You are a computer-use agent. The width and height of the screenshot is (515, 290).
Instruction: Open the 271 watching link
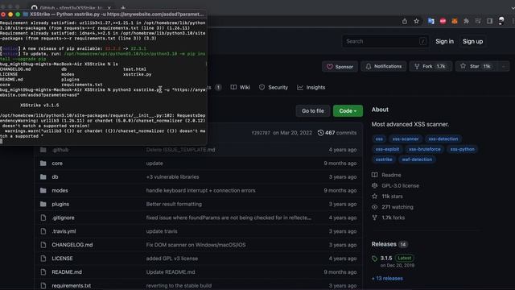tap(393, 207)
